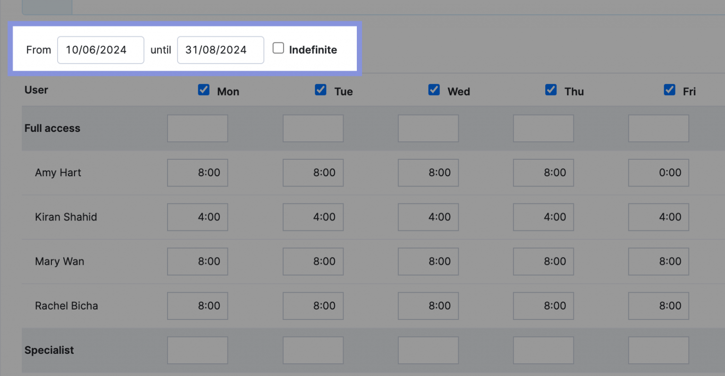
Task: Select Amy Hart's Friday 0:00 entry
Action: tap(658, 172)
